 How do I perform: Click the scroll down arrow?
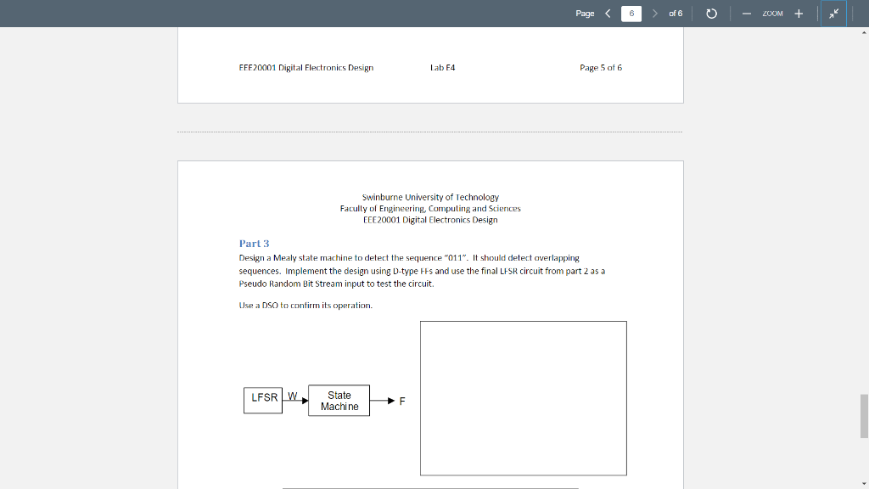pos(863,482)
